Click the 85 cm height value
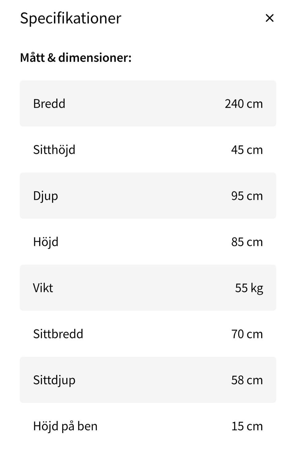The height and width of the screenshot is (475, 296). 247,242
